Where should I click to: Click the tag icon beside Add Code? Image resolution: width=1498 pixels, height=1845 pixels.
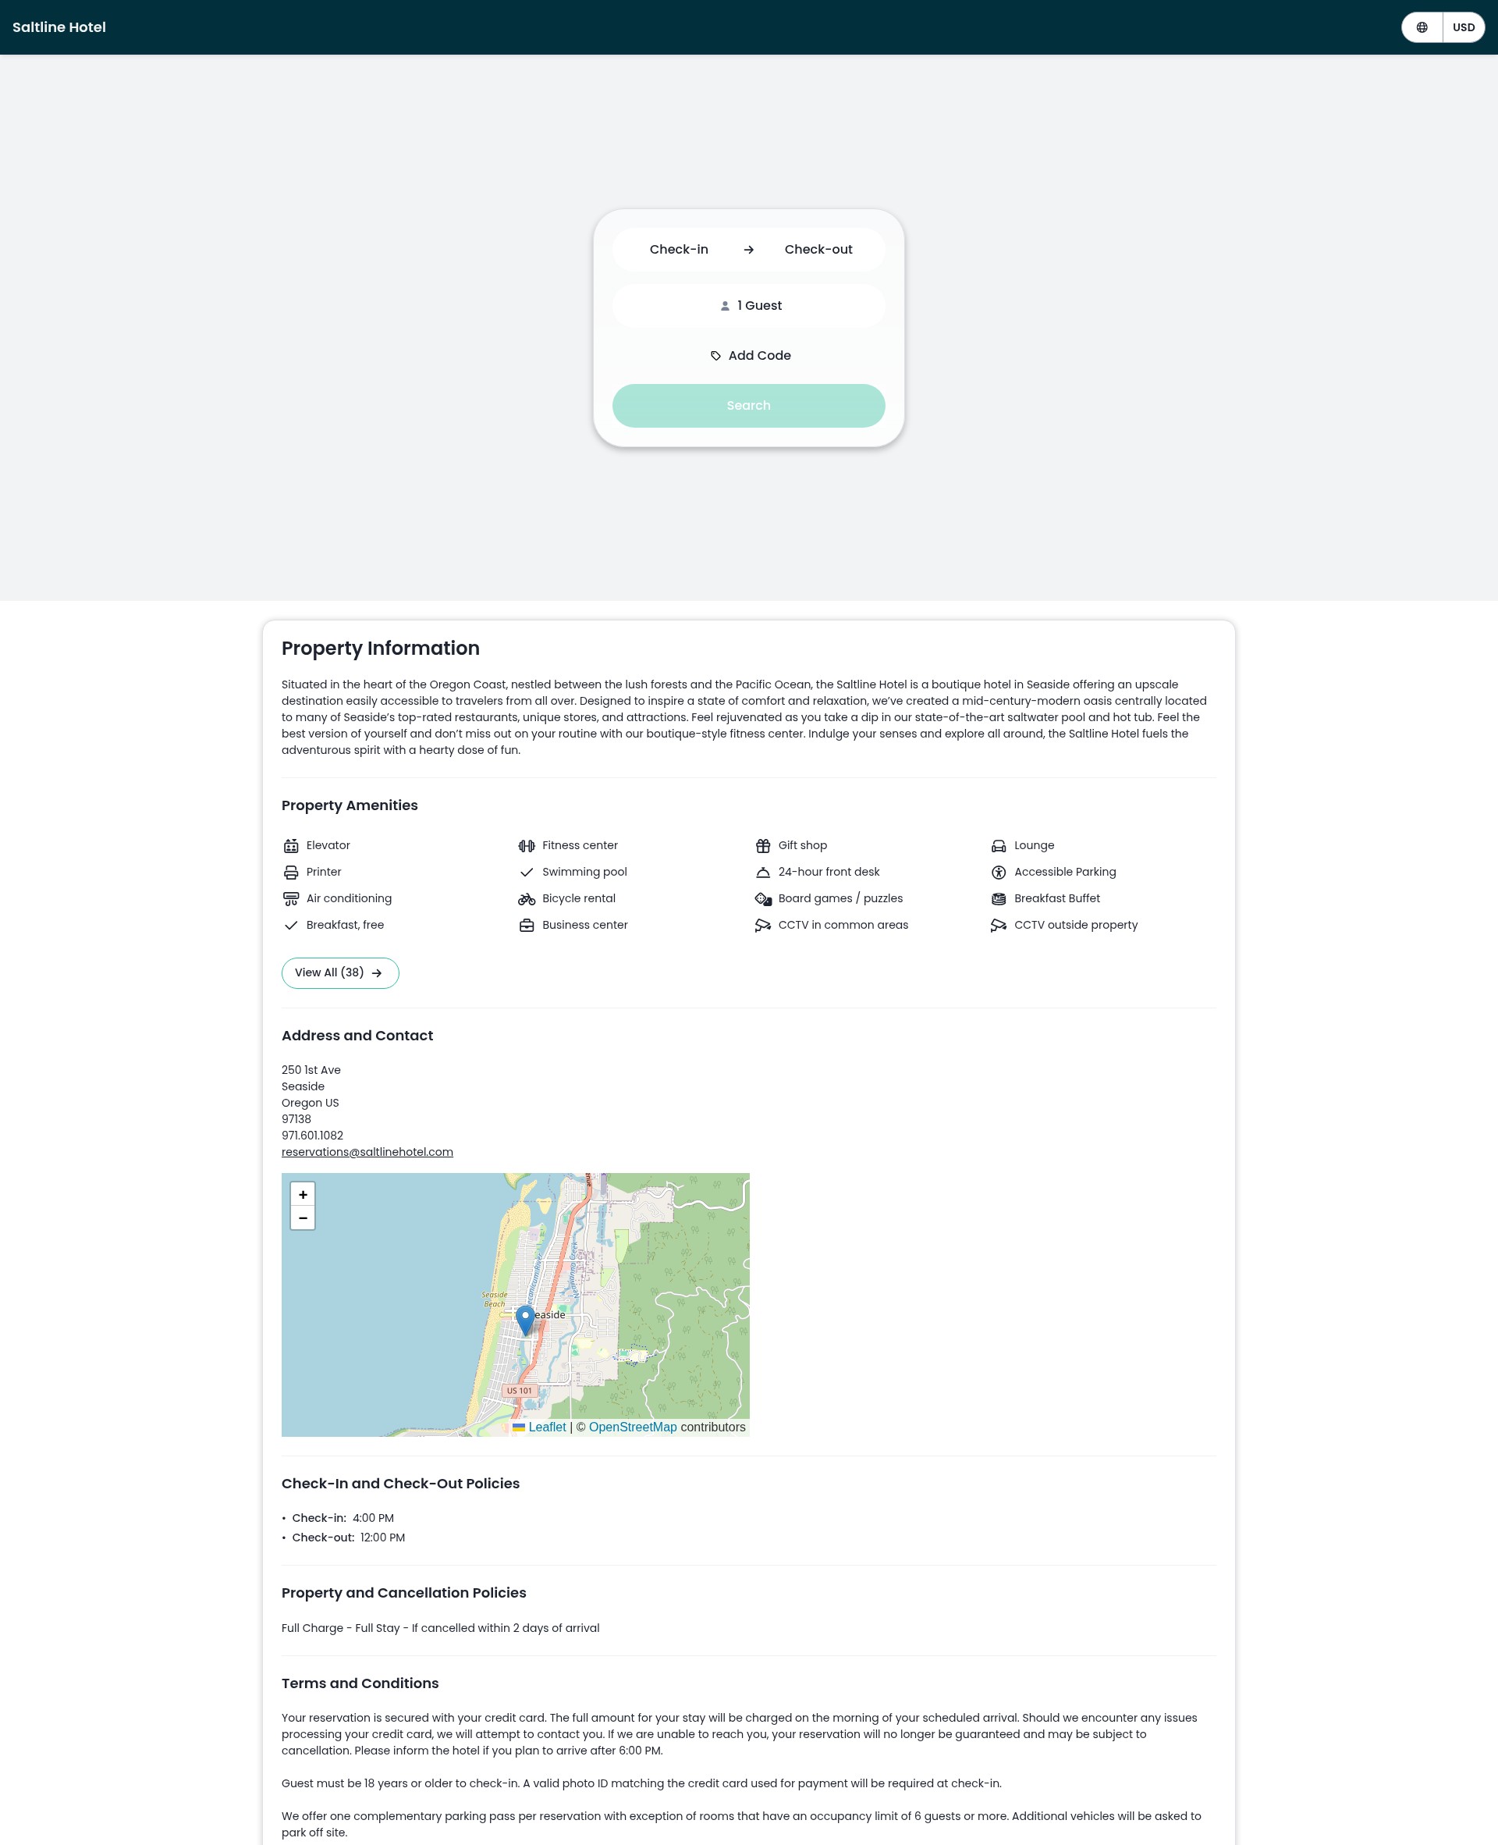pyautogui.click(x=715, y=356)
